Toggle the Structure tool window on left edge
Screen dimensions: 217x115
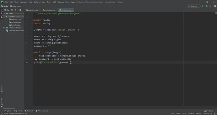click(2, 89)
